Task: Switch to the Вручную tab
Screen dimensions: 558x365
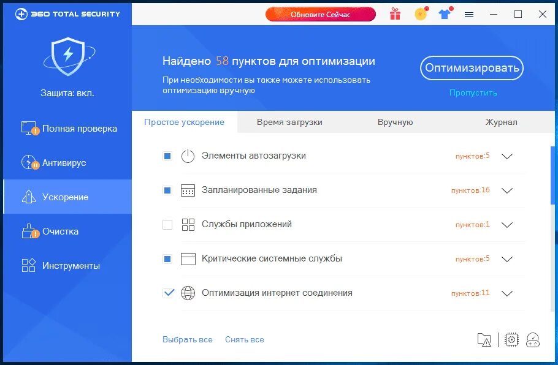Action: coord(395,122)
